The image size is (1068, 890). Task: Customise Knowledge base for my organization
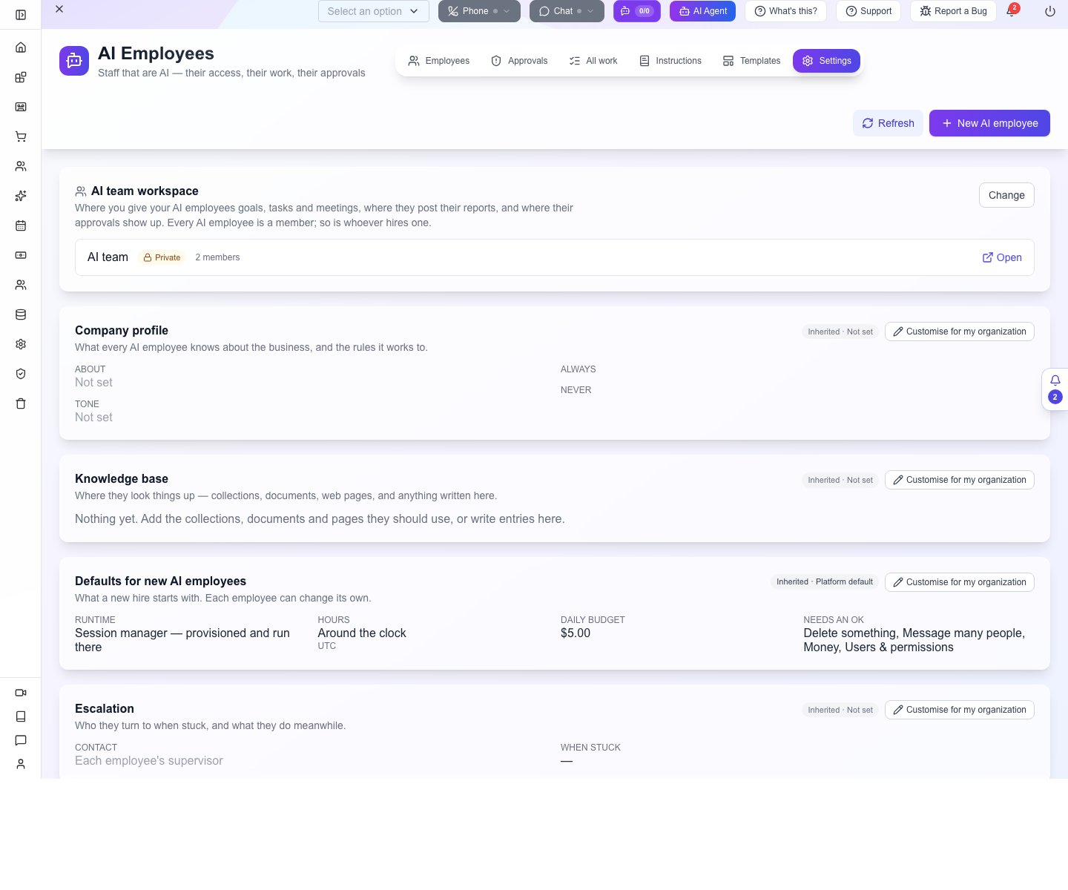(x=960, y=480)
